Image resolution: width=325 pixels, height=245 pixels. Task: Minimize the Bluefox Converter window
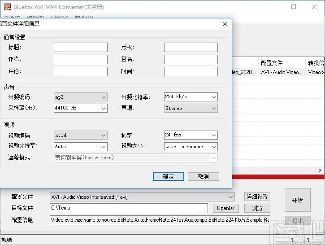(273, 7)
